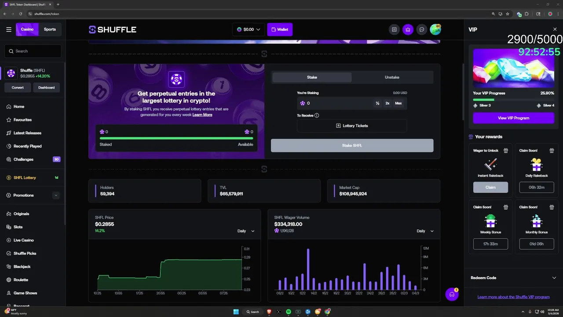
Task: Click the Dashboard button
Action: 46,88
